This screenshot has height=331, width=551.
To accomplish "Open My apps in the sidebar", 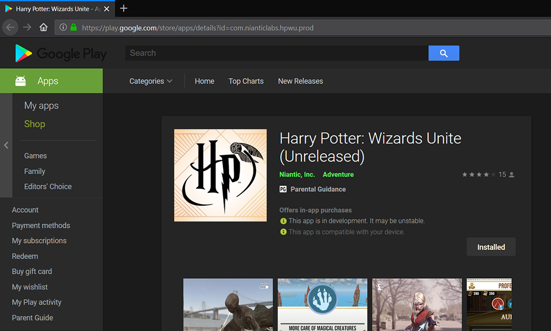I will [41, 106].
